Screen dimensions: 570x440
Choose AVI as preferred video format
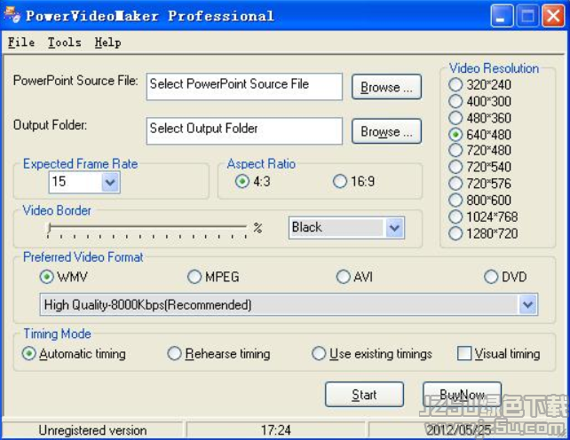coord(355,277)
